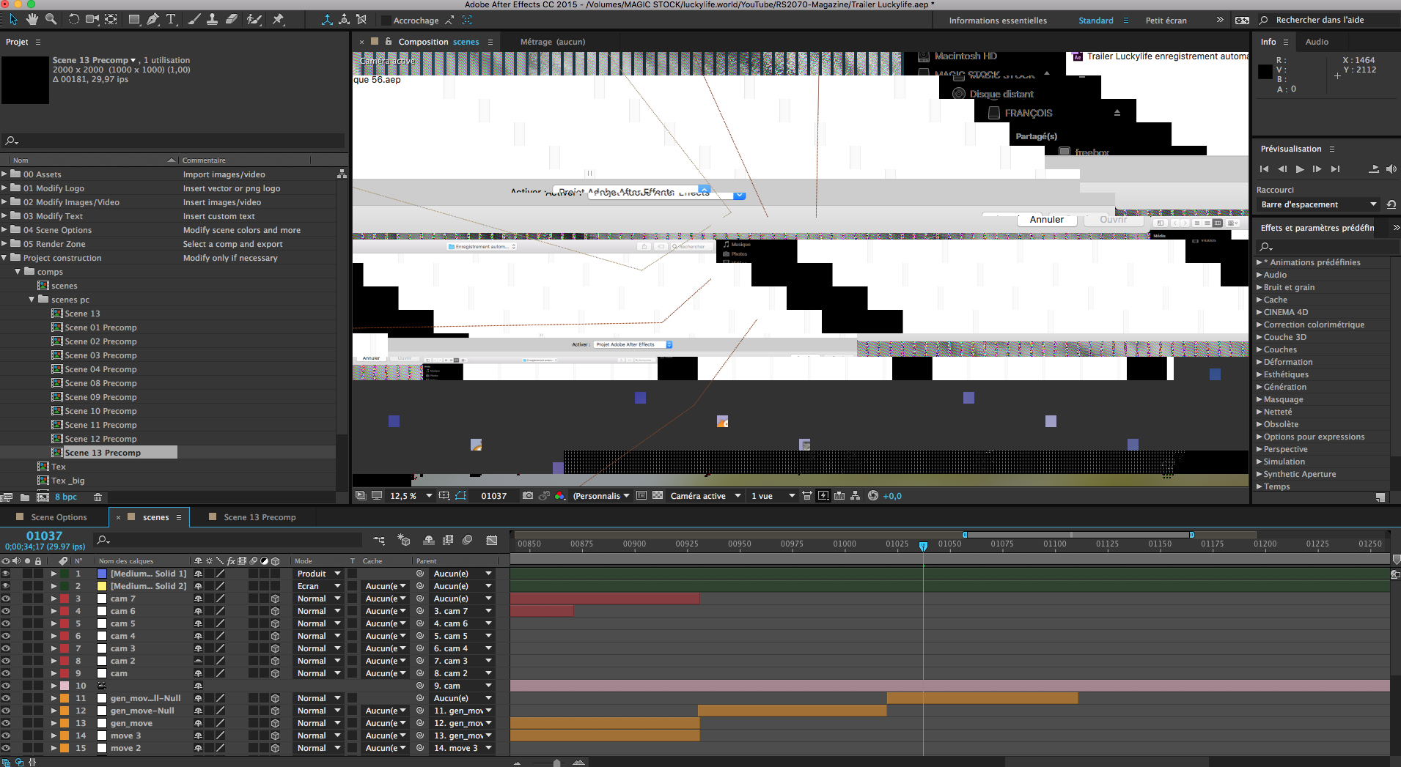Toggle visibility of move 3 layer

tap(6, 735)
